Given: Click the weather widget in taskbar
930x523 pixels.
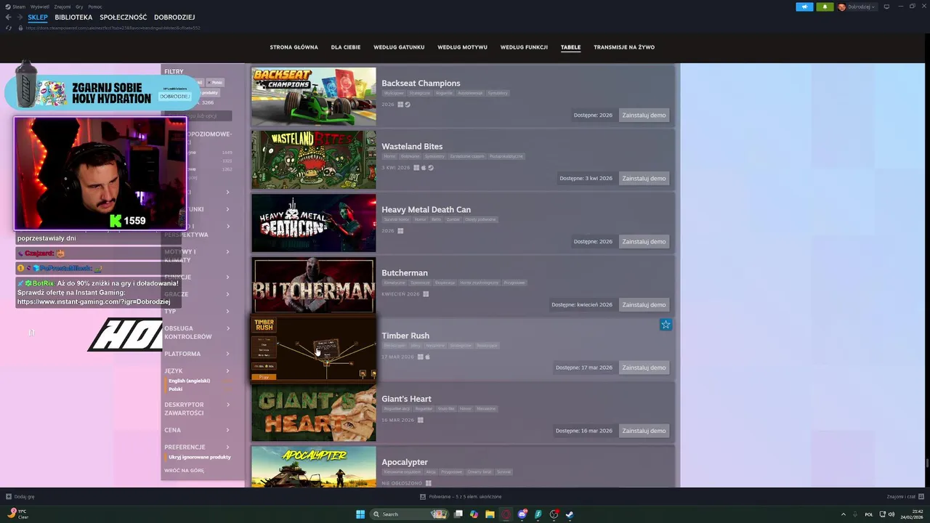Looking at the screenshot, I should tap(18, 514).
